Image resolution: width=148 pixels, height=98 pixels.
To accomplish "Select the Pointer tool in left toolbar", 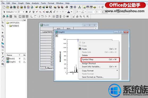I will coord(3,22).
